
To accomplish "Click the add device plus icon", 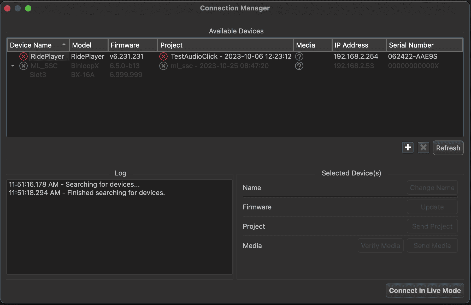I will coord(408,148).
